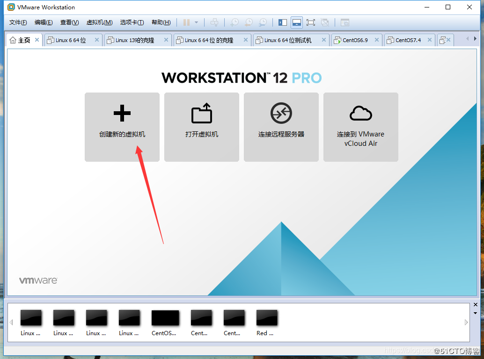Toggle the thumbnail bar view icon

[297, 22]
